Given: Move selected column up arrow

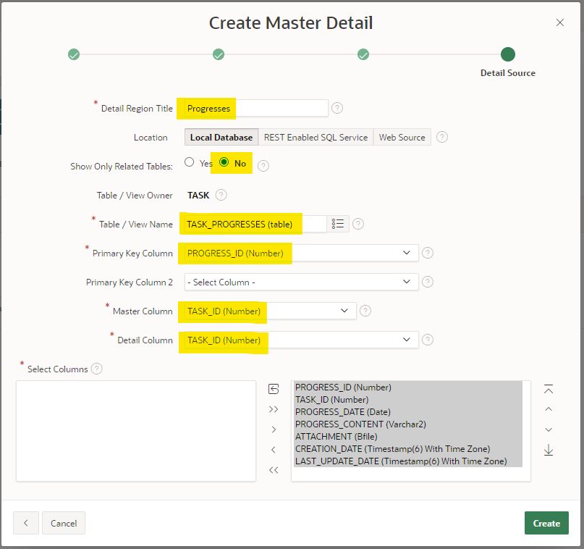Looking at the screenshot, I should (549, 409).
